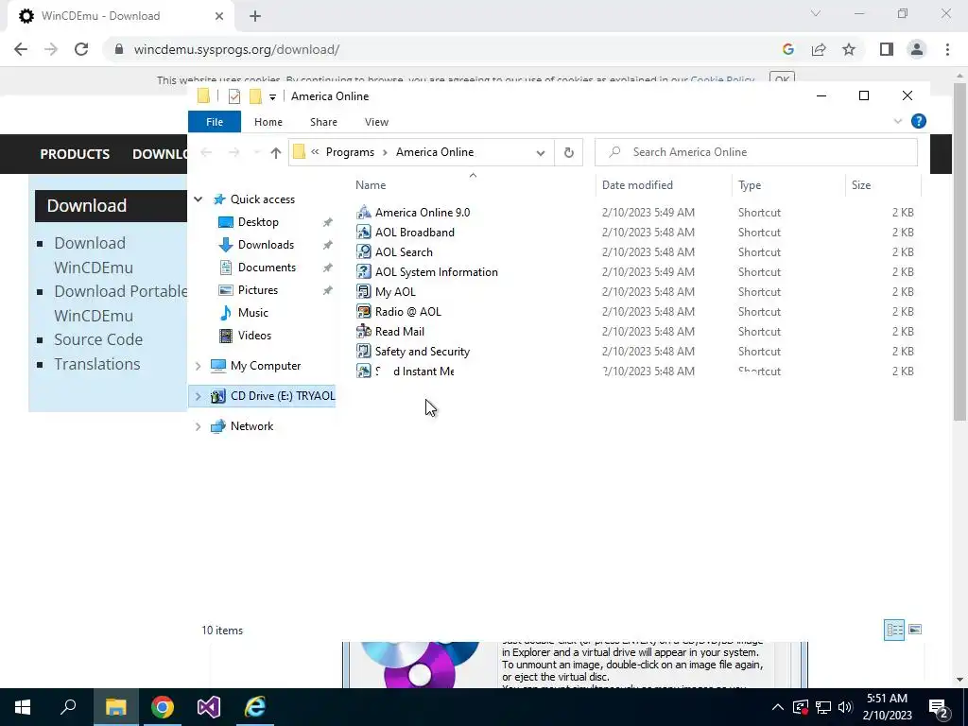Click the Explorer Properties quick-access toolbar icon
The width and height of the screenshot is (968, 726).
coord(234,96)
